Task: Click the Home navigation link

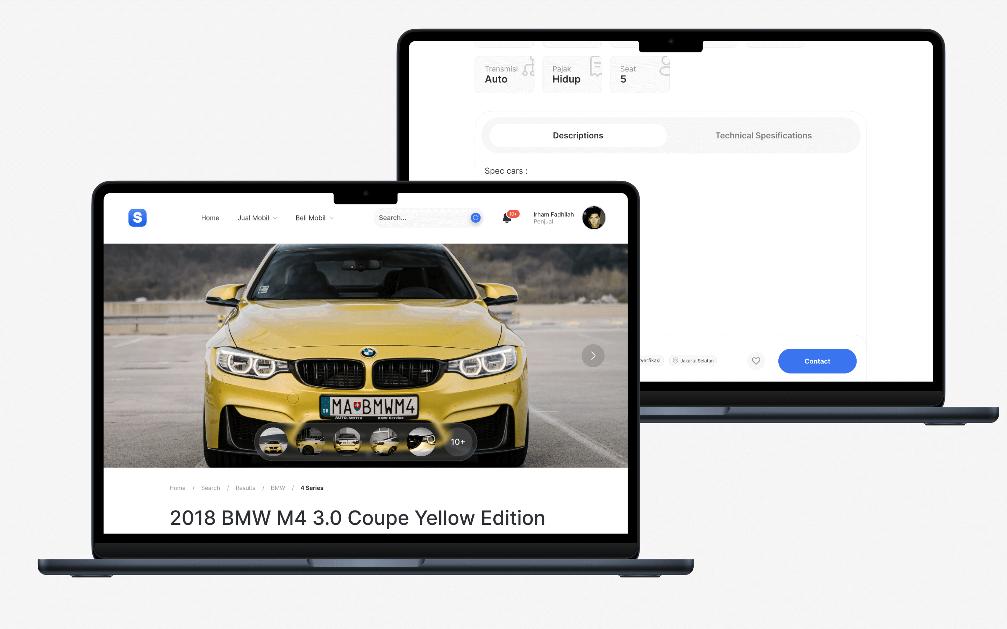Action: click(x=210, y=217)
